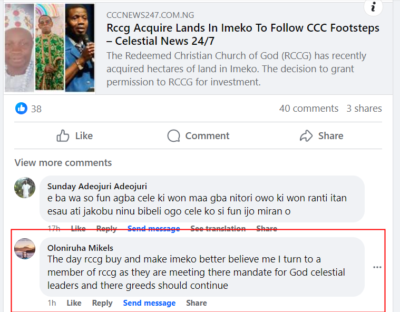Like Oloniruha Mikels' comment
Screen dimensions: 400x312
click(74, 303)
